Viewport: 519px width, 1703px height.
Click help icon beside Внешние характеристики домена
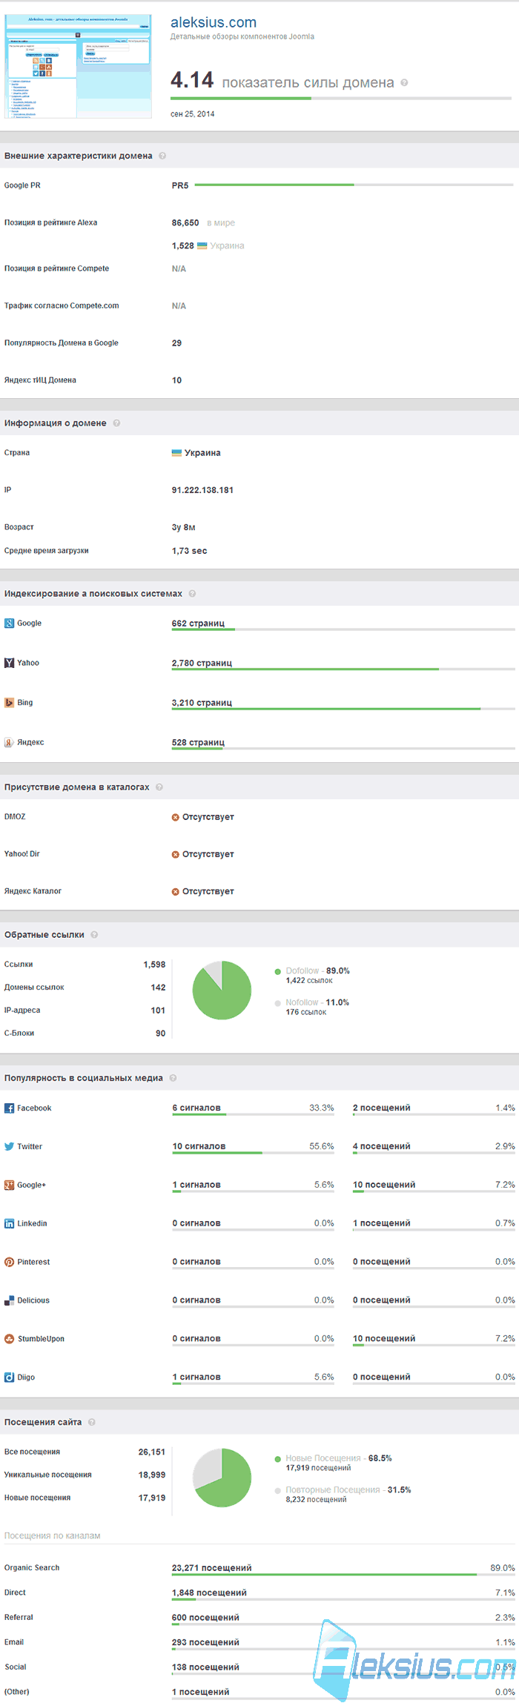coord(162,156)
